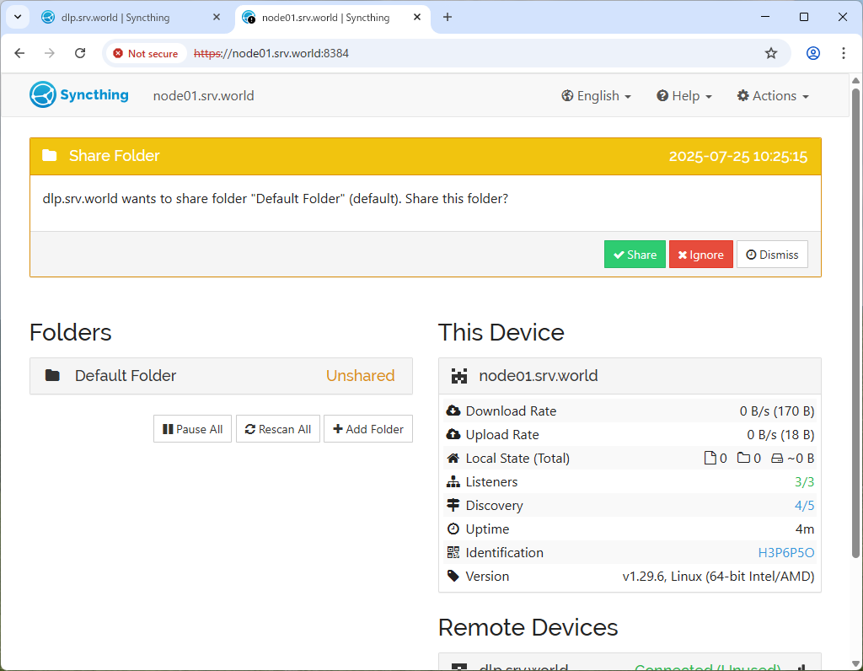This screenshot has height=671, width=863.
Task: Click the red Ignore button
Action: pos(700,255)
